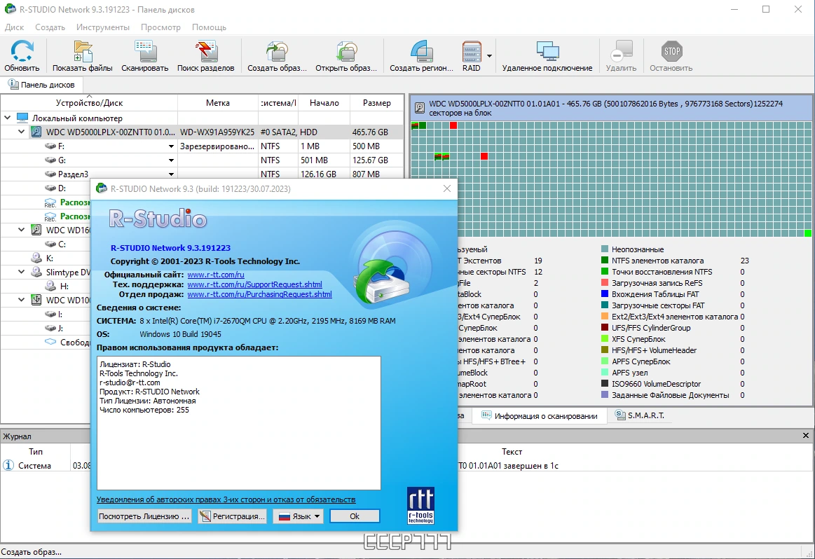
Task: Open the SupportRequest.shtml support link
Action: click(x=254, y=284)
